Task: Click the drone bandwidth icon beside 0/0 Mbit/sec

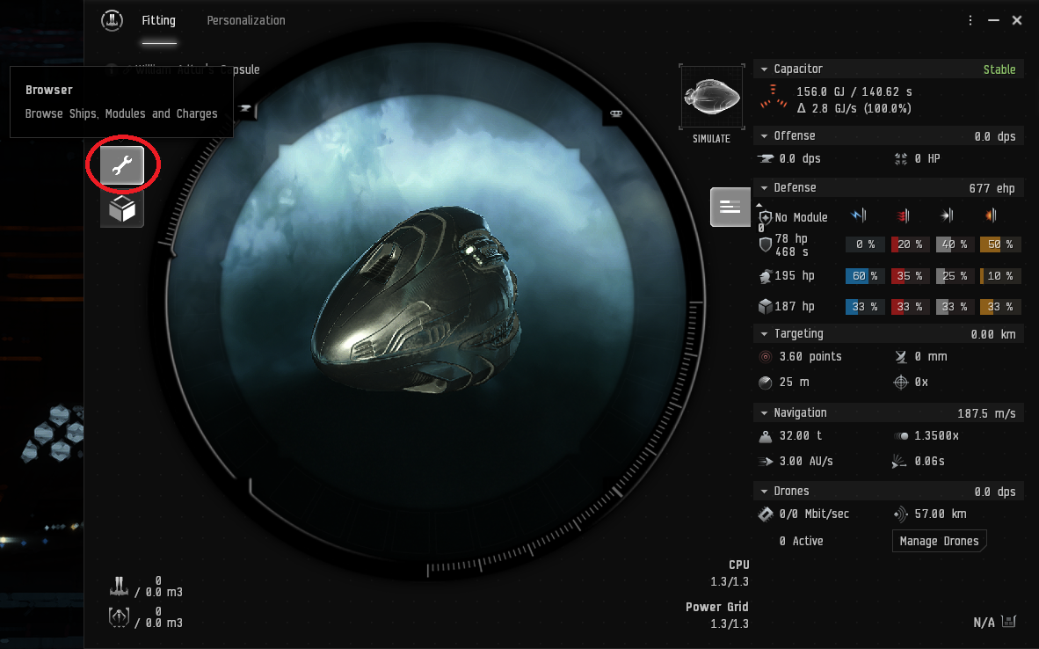Action: pos(766,514)
